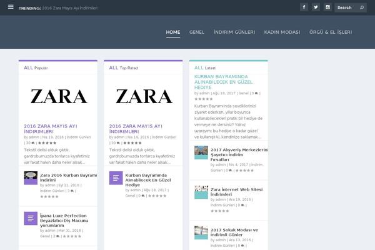
Task: Click the star rating of Top Rated Zara Mayıs post
Action: 132,143
